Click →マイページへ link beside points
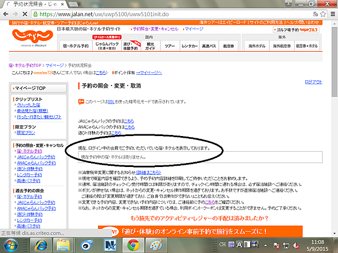Screen dimensions: 338x253 click(149, 73)
